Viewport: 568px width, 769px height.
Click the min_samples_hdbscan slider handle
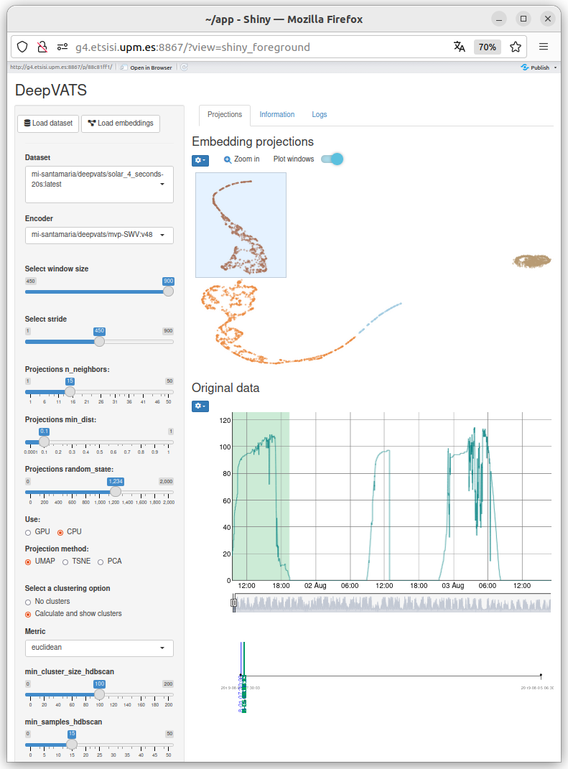point(72,745)
